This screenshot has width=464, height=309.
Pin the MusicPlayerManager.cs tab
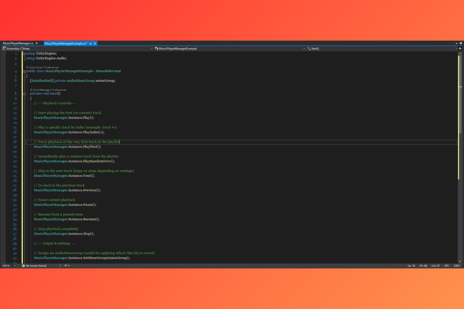[x=36, y=43]
